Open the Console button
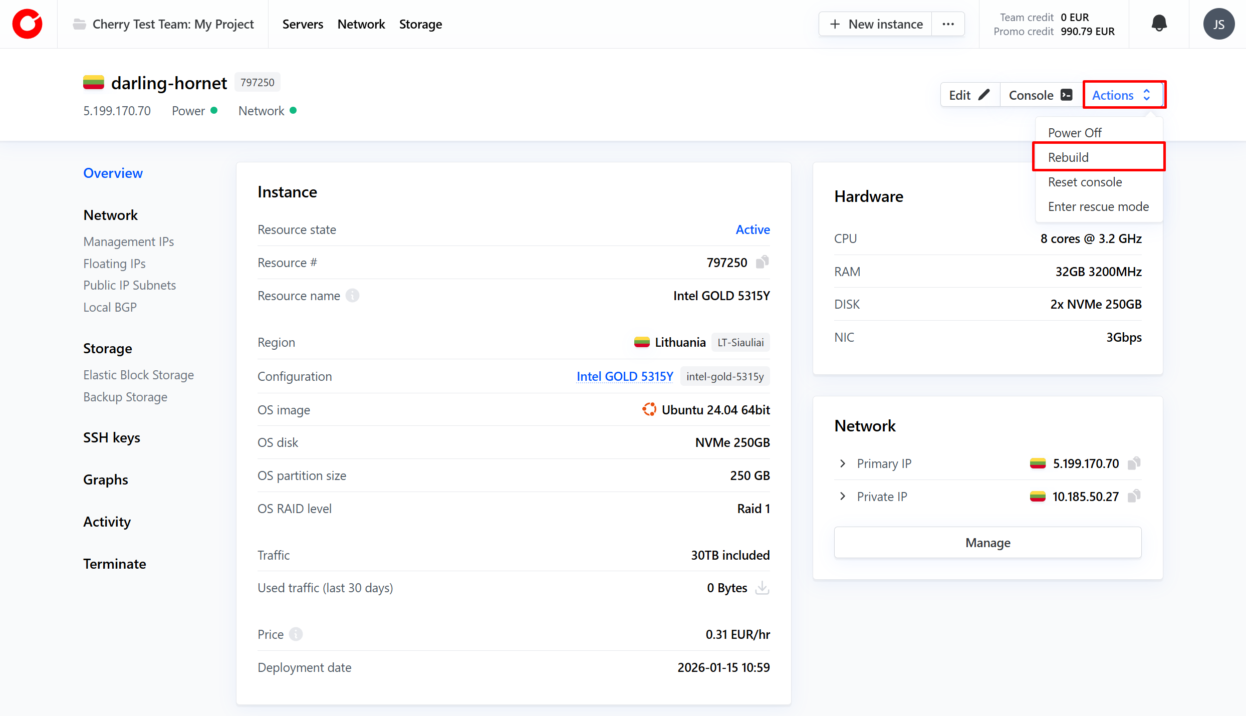The image size is (1246, 716). (x=1040, y=95)
